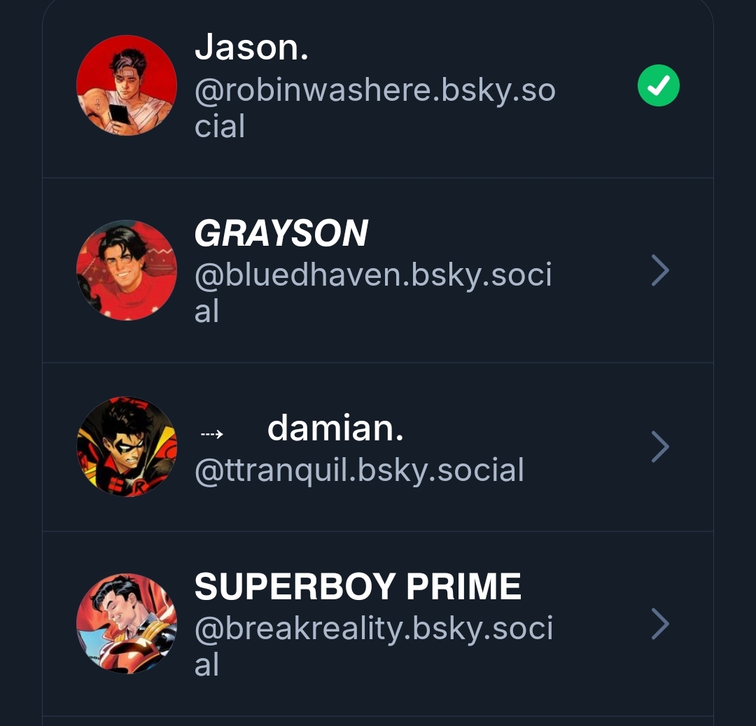Tap the SUPERBOY PRIME display name
Screen dimensions: 756x726
coord(358,587)
